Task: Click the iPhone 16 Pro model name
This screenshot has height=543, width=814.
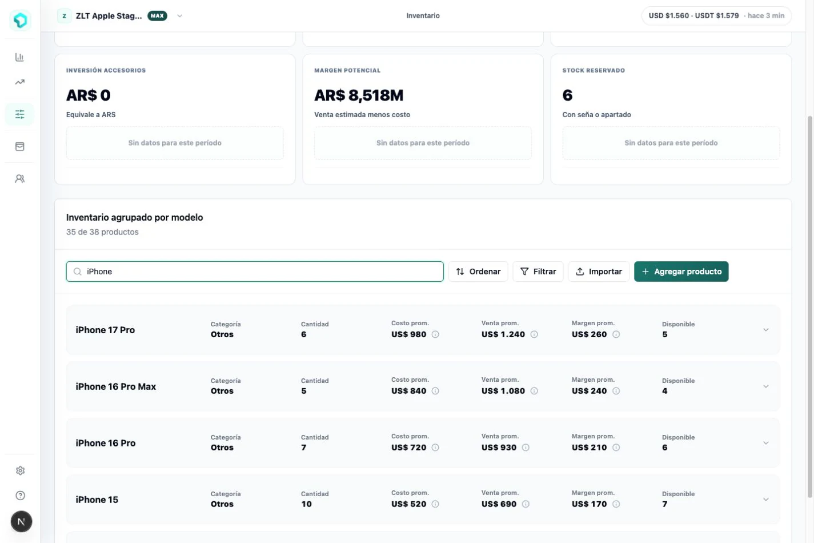Action: click(106, 443)
